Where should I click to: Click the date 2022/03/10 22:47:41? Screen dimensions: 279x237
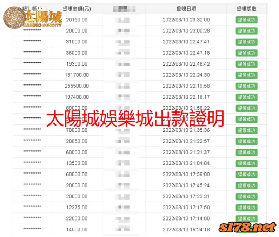(x=186, y=42)
